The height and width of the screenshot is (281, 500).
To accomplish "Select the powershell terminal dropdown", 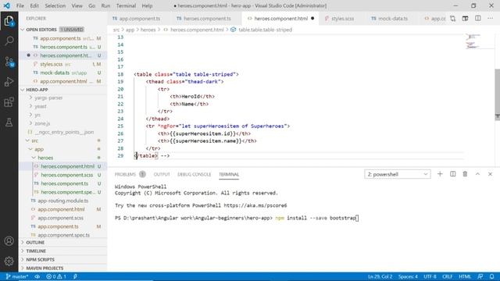I will pos(398,174).
